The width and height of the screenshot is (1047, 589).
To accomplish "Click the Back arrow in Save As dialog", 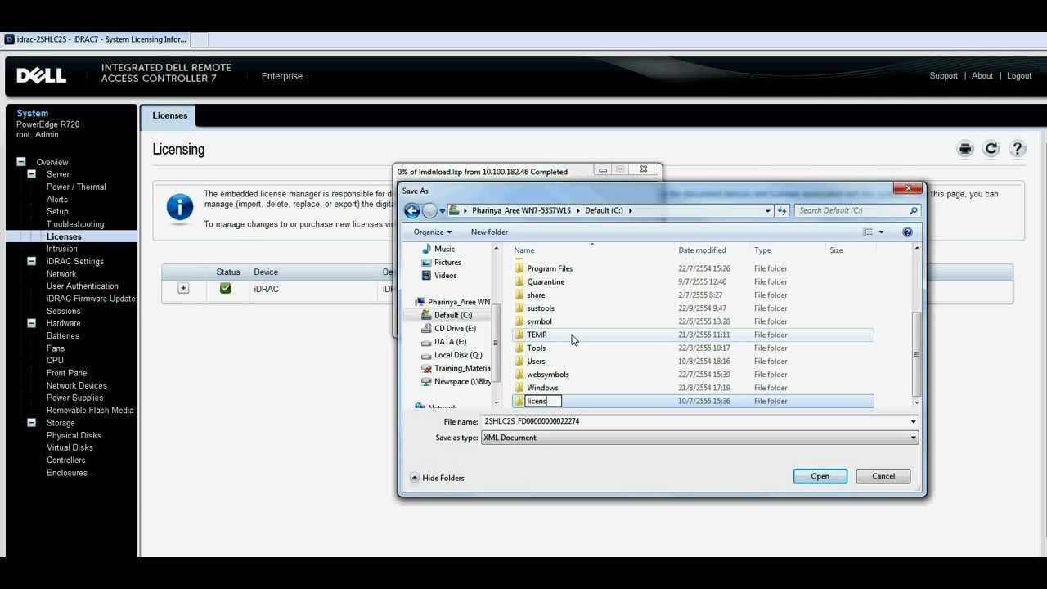I will tap(412, 211).
